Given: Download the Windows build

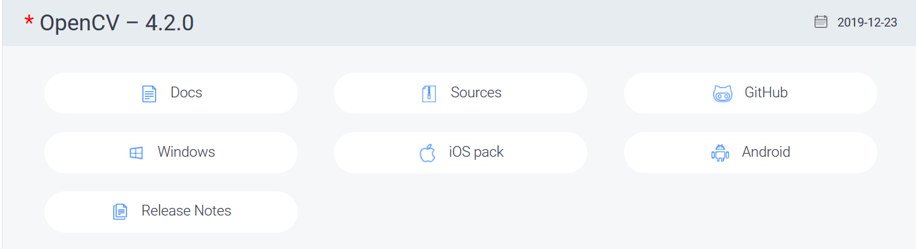Looking at the screenshot, I should (171, 152).
